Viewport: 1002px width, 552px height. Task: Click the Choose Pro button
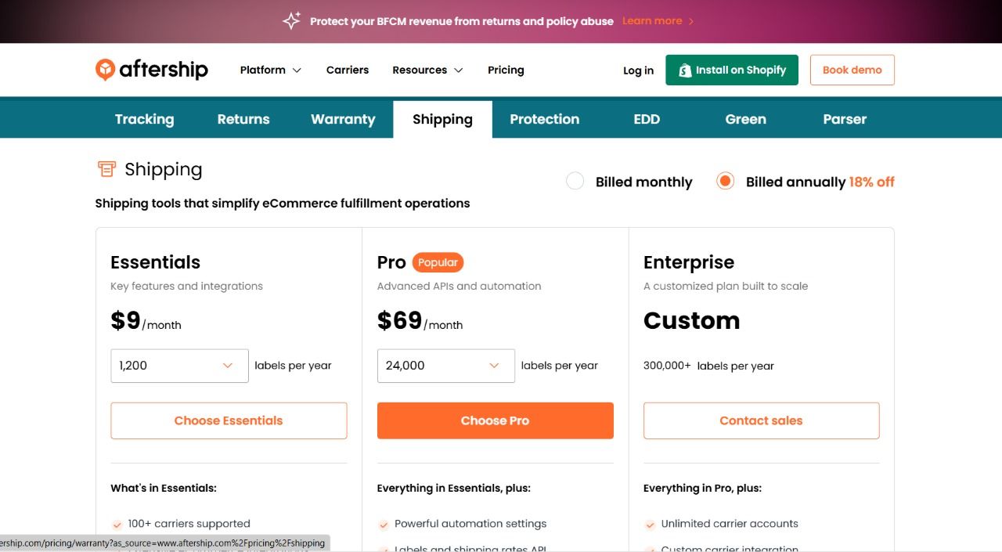coord(495,420)
